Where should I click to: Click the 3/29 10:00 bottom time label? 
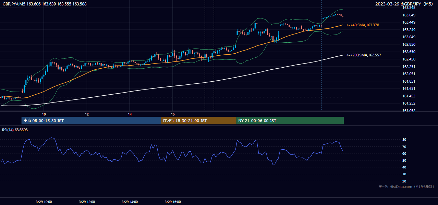pyautogui.click(x=44, y=202)
